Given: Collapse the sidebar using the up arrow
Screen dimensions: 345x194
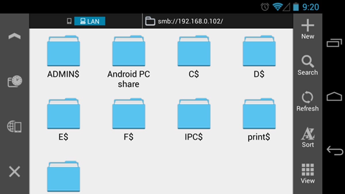Looking at the screenshot, I should (x=14, y=36).
